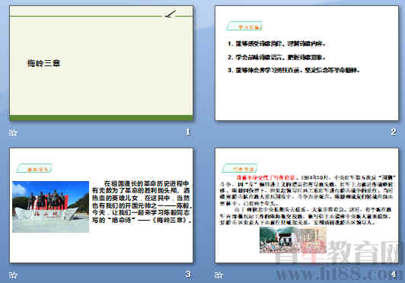Click the green header tag on slide 3
Screen dimensions: 405x283
click(x=34, y=168)
